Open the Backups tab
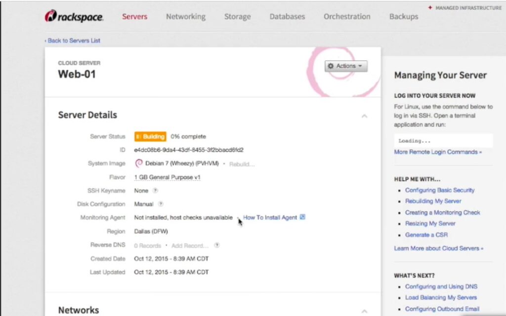 pos(404,17)
